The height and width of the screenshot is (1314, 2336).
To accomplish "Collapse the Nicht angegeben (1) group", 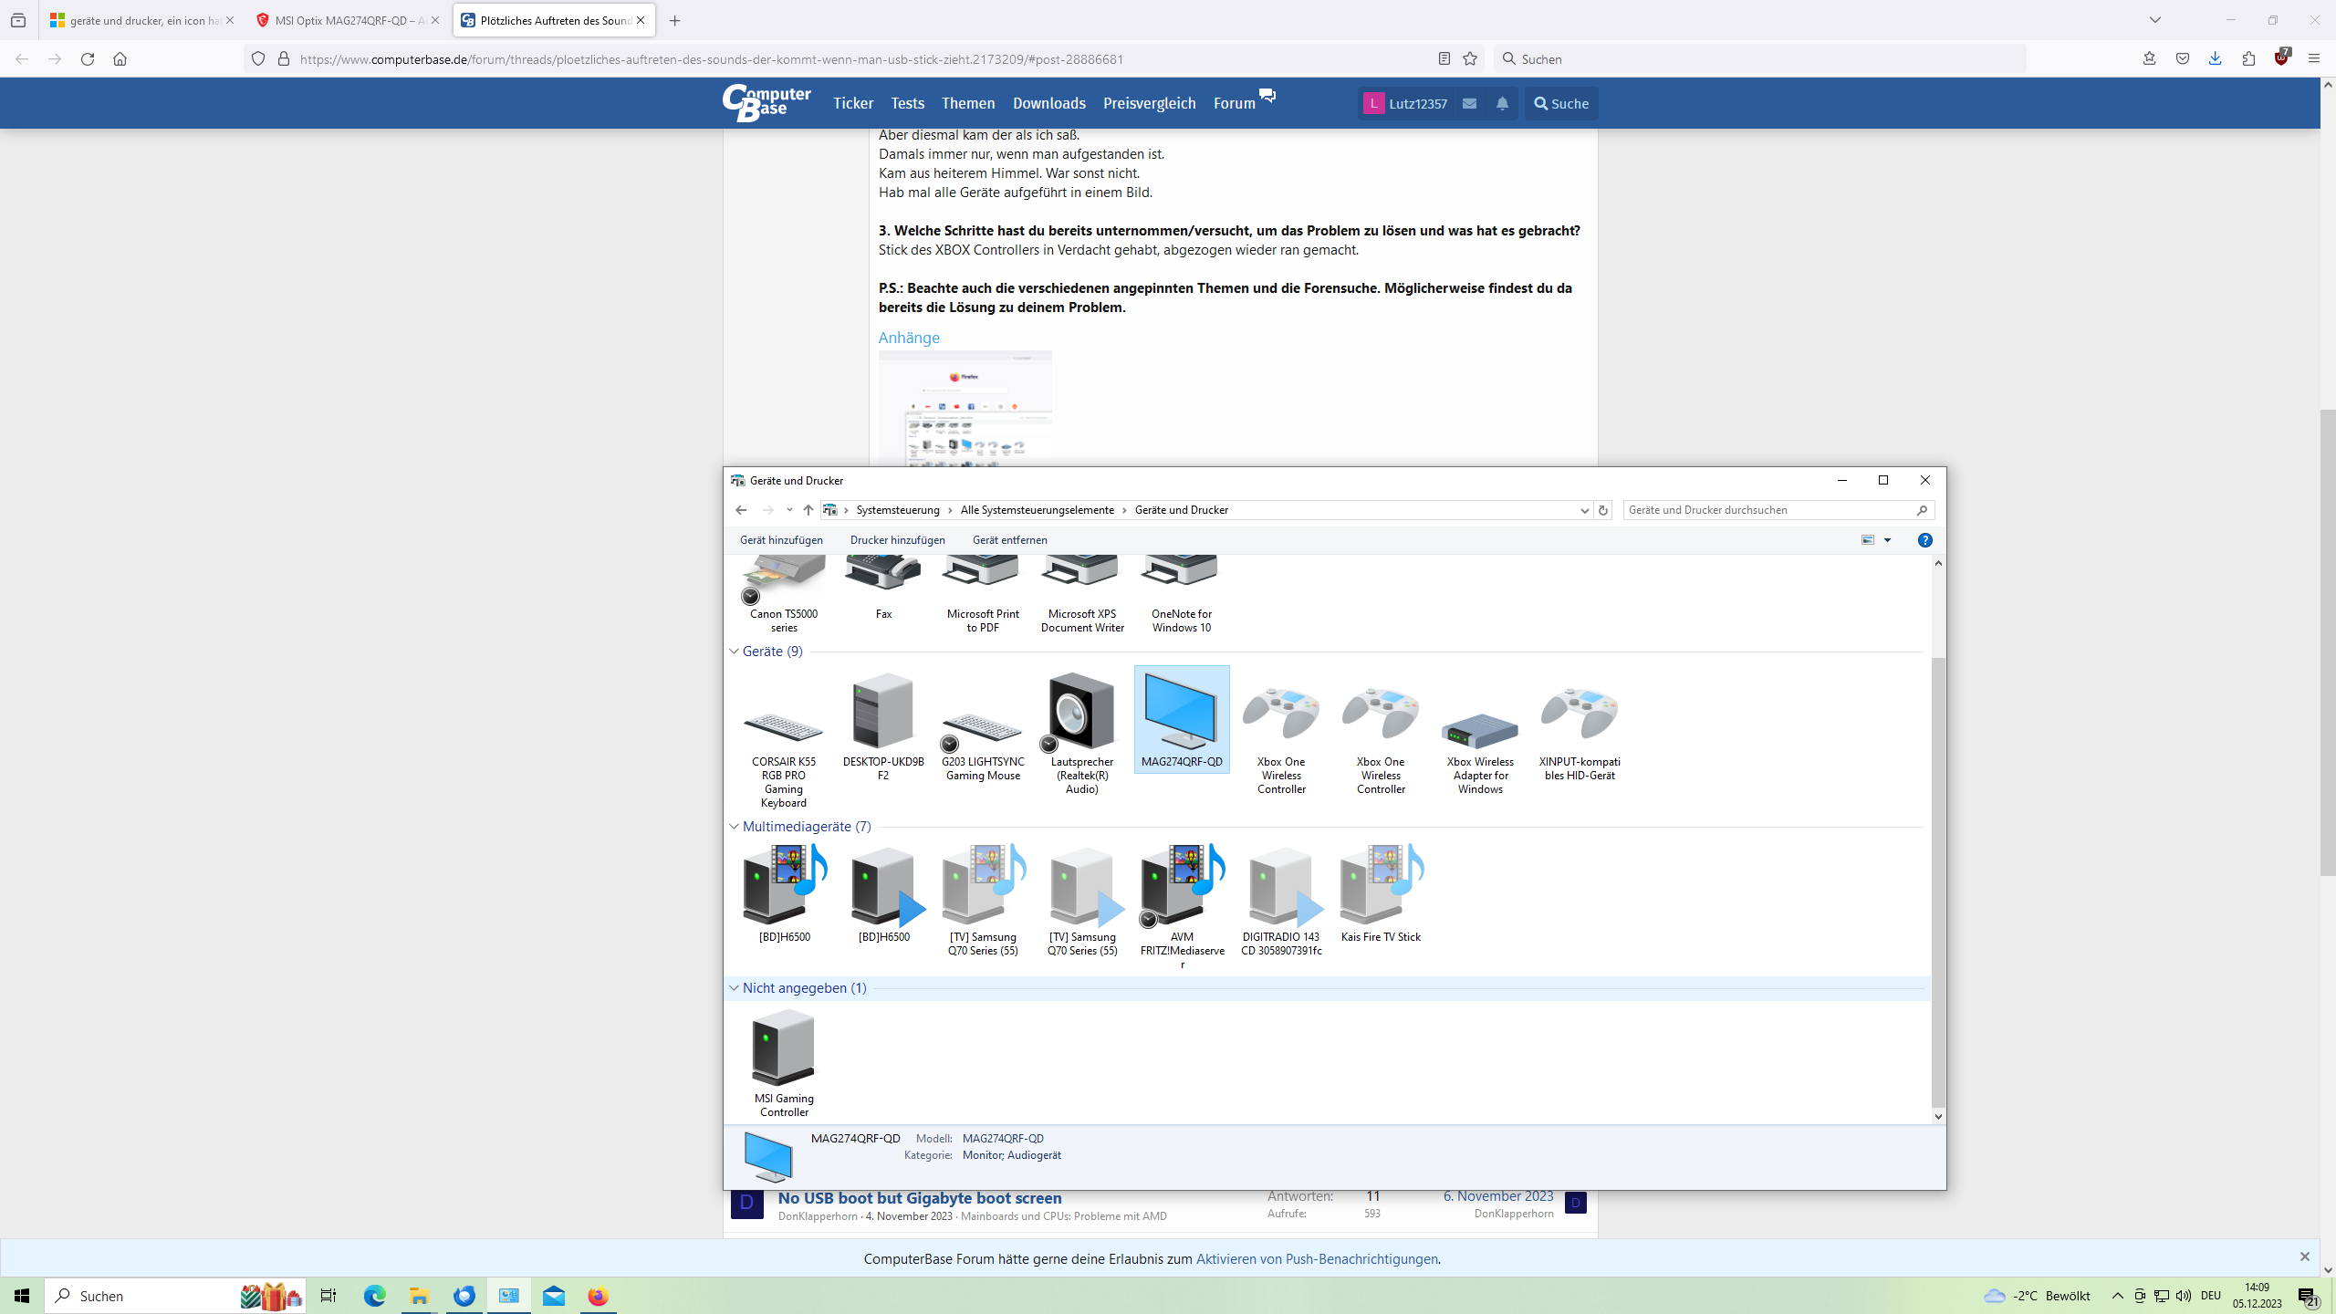I will tap(734, 988).
